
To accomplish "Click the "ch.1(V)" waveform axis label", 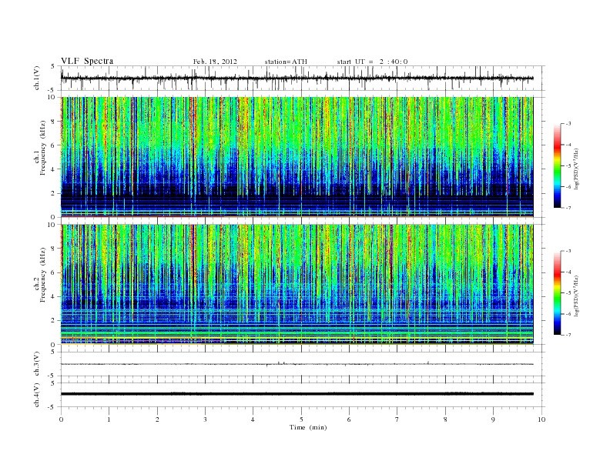I will [x=37, y=78].
